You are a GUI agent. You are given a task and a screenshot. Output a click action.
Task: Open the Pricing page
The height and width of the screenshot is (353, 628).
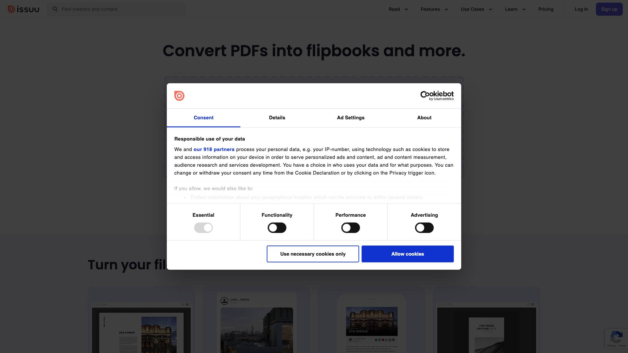click(546, 9)
